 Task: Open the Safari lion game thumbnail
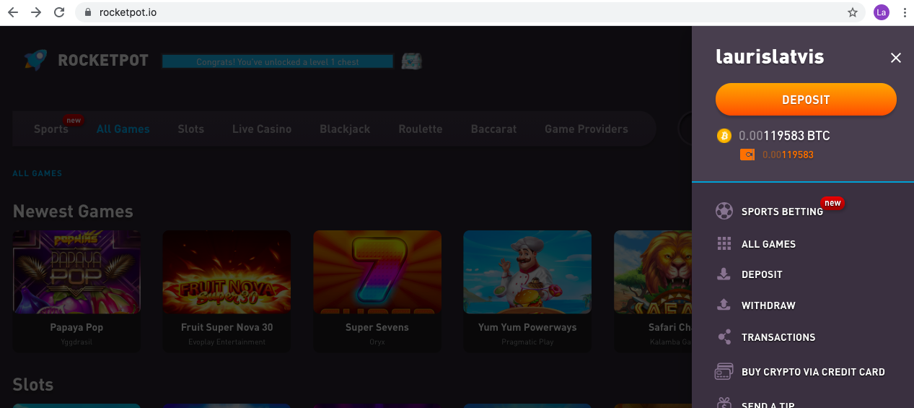[x=653, y=272]
